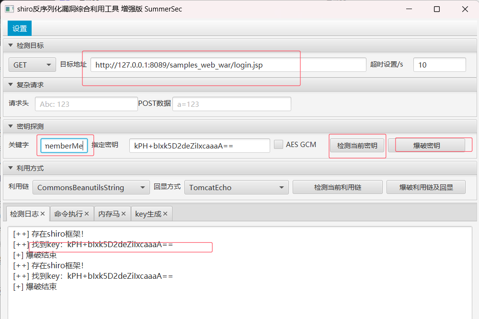This screenshot has width=479, height=319.
Task: Switch to the 命令执行 tab
Action: point(68,214)
